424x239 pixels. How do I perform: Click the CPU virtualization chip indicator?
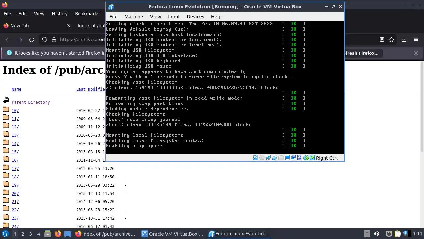[299, 158]
